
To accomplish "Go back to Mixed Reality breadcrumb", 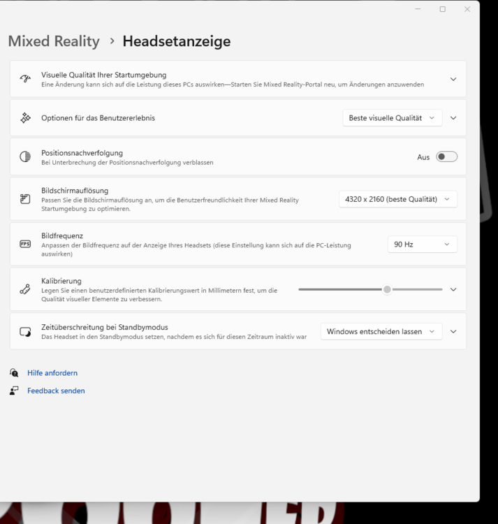I will click(54, 41).
